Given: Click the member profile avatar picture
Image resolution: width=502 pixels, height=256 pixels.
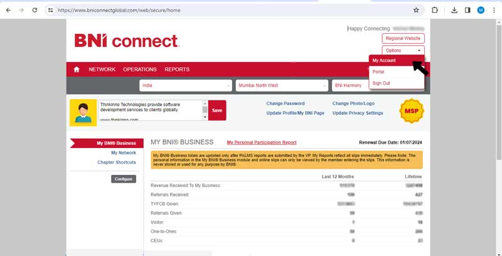Looking at the screenshot, I should click(83, 113).
